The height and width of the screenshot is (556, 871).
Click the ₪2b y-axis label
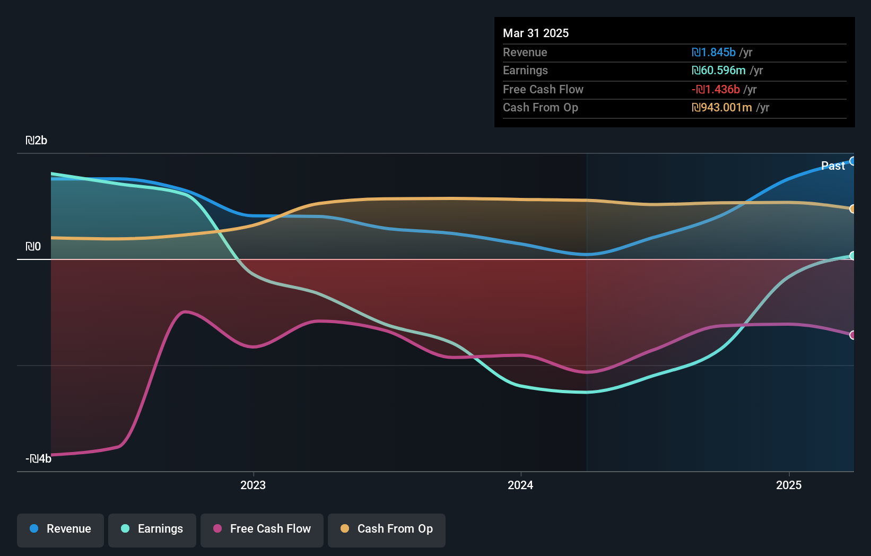click(37, 141)
